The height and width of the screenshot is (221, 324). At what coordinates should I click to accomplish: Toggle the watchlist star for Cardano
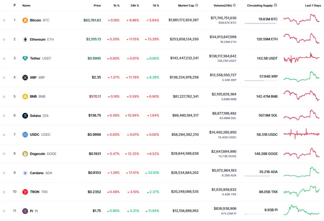pyautogui.click(x=4, y=173)
